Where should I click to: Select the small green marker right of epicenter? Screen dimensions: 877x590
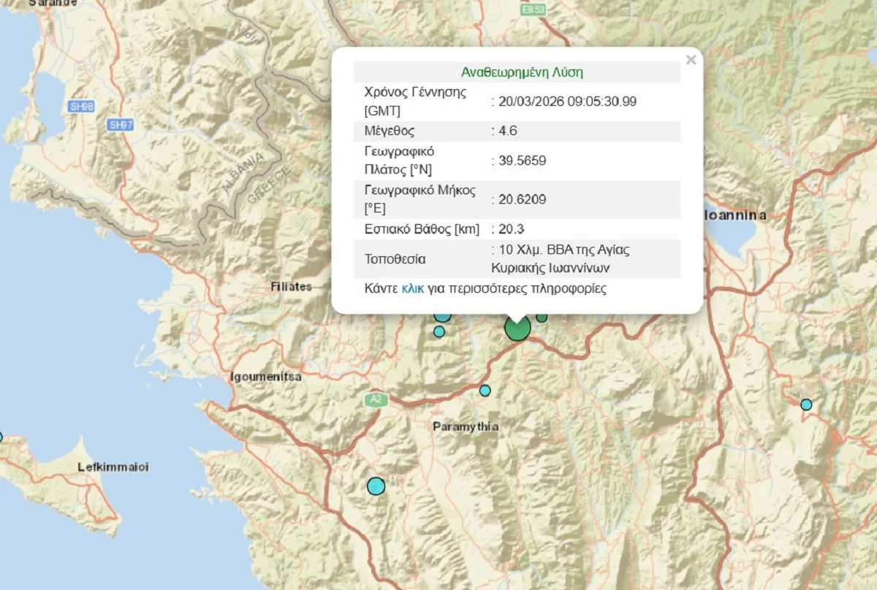point(542,318)
